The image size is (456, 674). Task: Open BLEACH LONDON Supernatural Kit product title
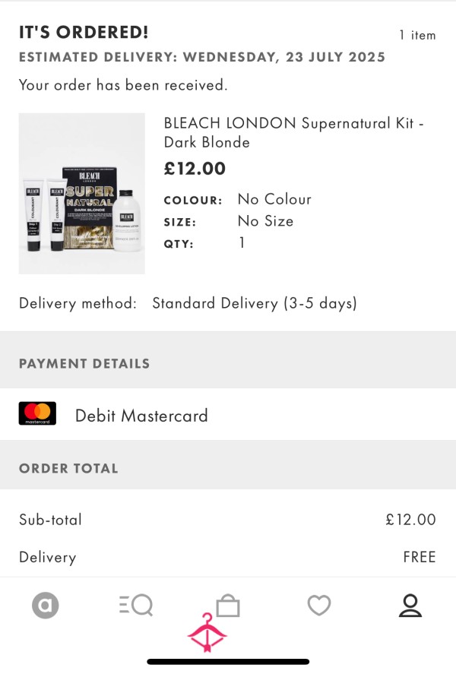pyautogui.click(x=293, y=132)
